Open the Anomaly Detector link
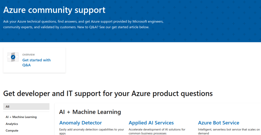Viewport: 261px width, 135px height. (x=81, y=123)
